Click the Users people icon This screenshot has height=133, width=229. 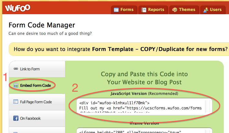pyautogui.click(x=206, y=10)
